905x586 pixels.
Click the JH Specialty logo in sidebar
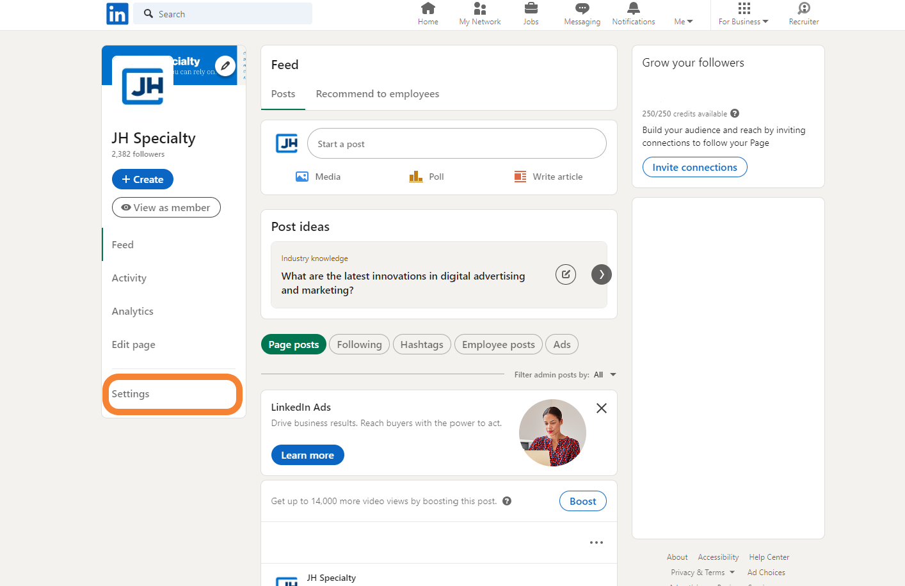(x=143, y=86)
